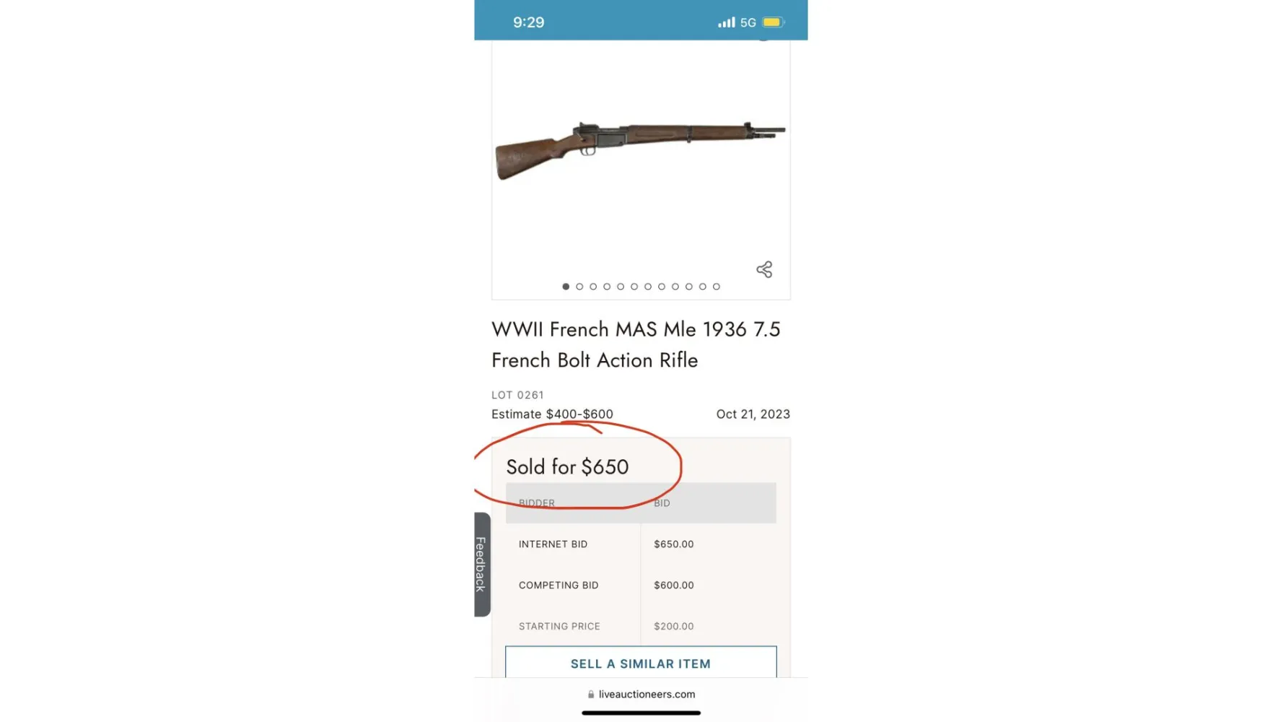This screenshot has height=722, width=1283.
Task: Tap the lock icon beside the site address
Action: pos(591,694)
